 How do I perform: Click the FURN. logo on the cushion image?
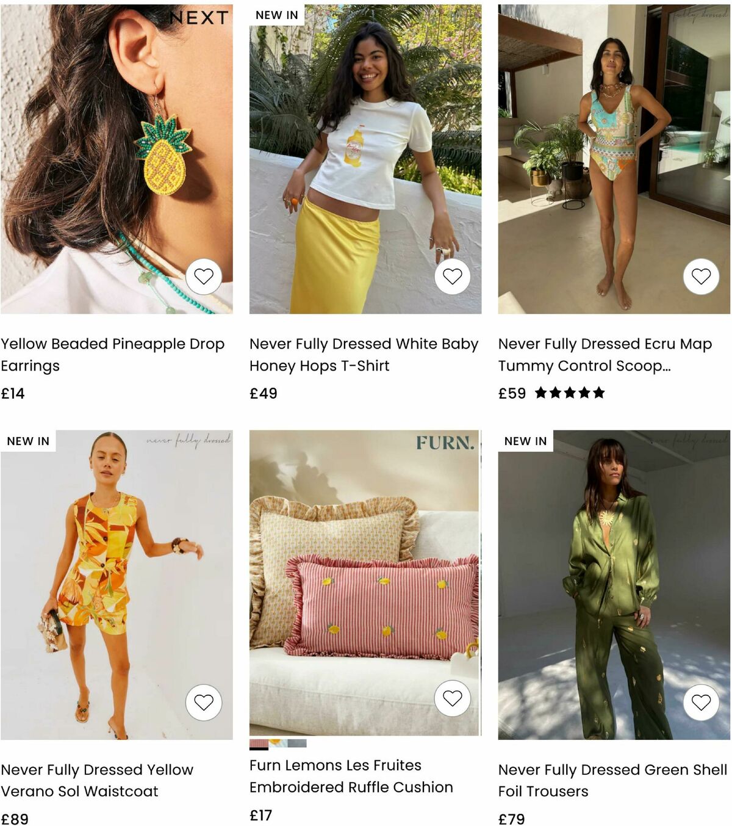pos(443,446)
